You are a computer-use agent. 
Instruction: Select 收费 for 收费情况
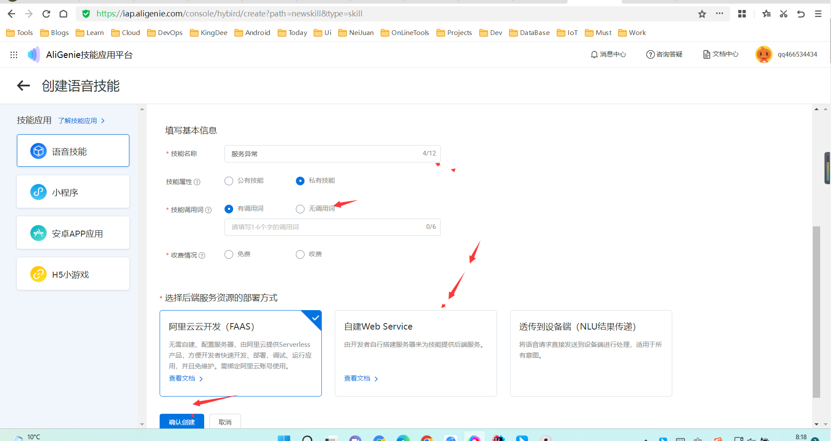[300, 254]
